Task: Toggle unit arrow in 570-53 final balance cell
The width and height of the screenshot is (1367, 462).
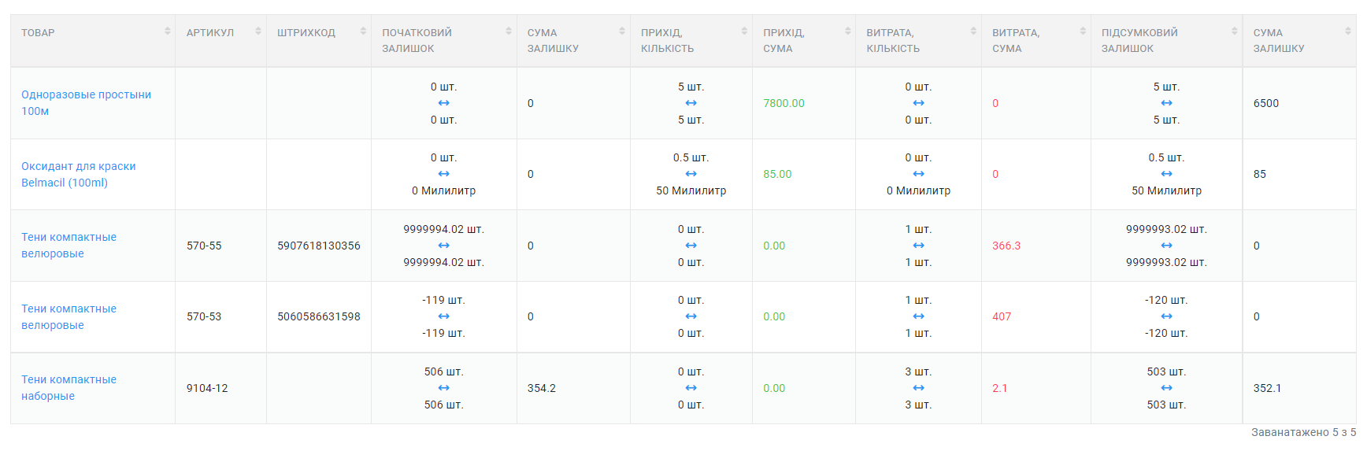Action: (1166, 316)
